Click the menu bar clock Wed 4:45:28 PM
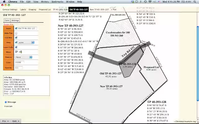This screenshot has height=124, width=199. tap(171, 2)
